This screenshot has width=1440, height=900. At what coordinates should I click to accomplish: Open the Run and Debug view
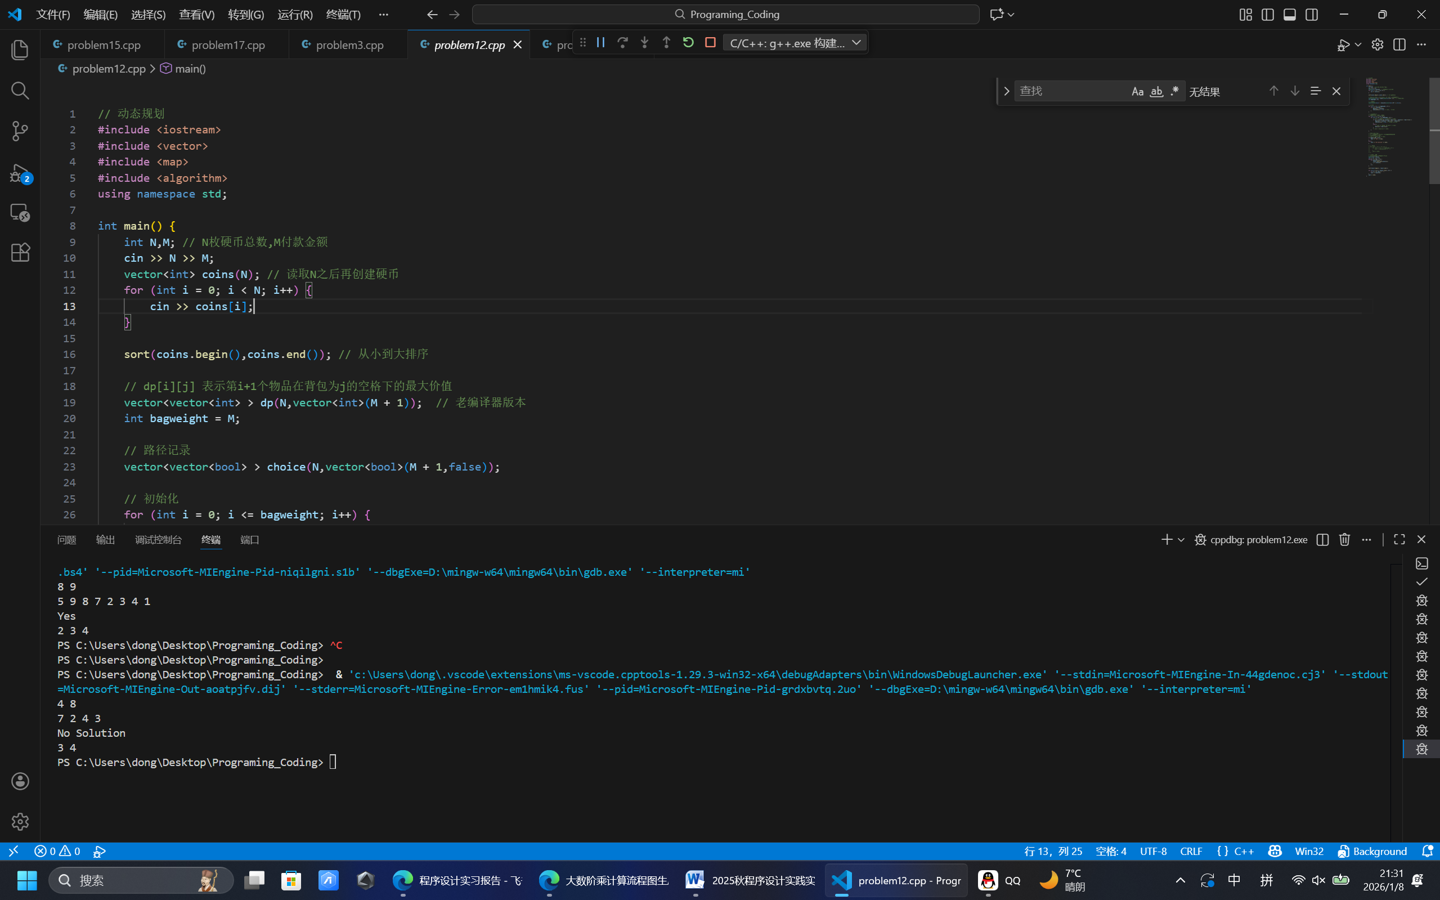pyautogui.click(x=20, y=173)
